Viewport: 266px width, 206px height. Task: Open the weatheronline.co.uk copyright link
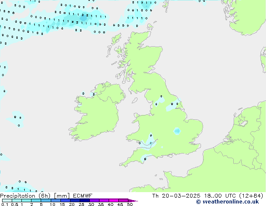[227, 202]
